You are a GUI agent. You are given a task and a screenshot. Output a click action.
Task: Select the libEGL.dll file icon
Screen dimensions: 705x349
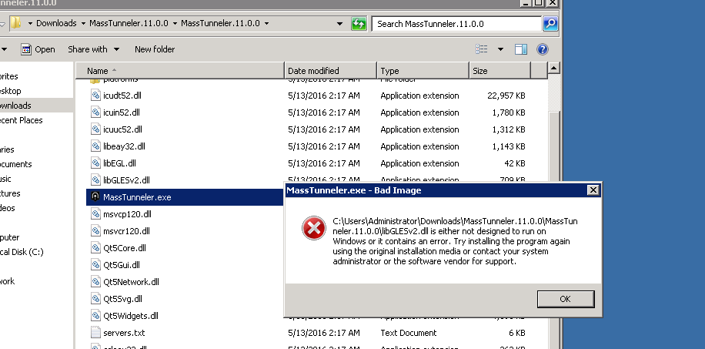95,163
